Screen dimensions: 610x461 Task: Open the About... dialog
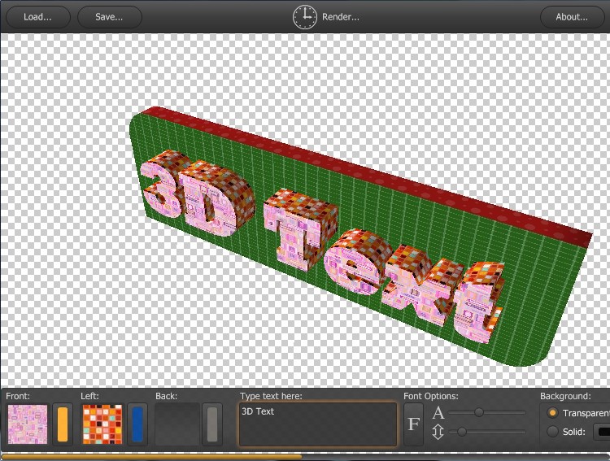tap(572, 17)
